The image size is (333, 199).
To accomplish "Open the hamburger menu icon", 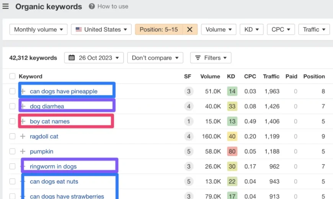I will coord(5,7).
